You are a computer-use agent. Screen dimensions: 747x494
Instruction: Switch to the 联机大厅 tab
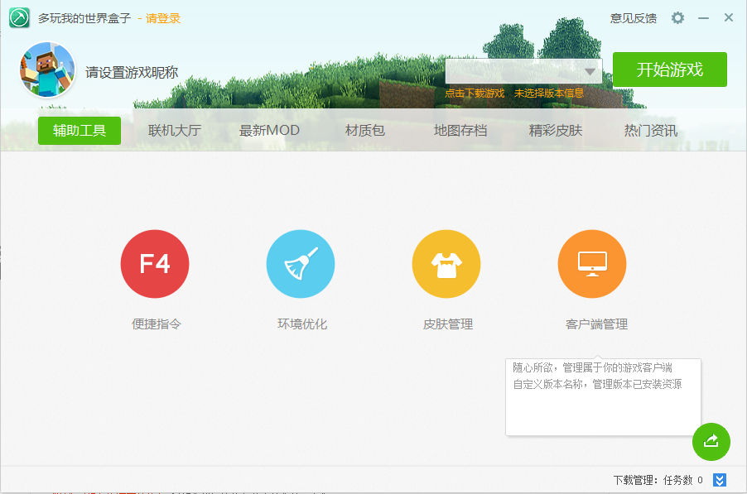pyautogui.click(x=175, y=131)
